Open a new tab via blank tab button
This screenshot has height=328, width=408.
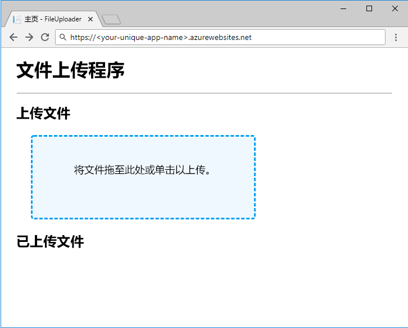111,20
